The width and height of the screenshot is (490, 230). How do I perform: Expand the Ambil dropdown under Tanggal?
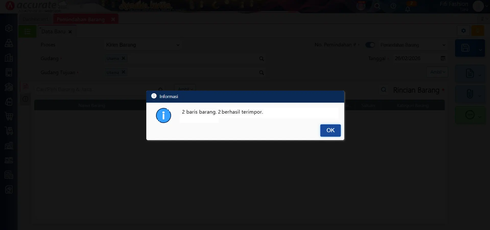[437, 72]
